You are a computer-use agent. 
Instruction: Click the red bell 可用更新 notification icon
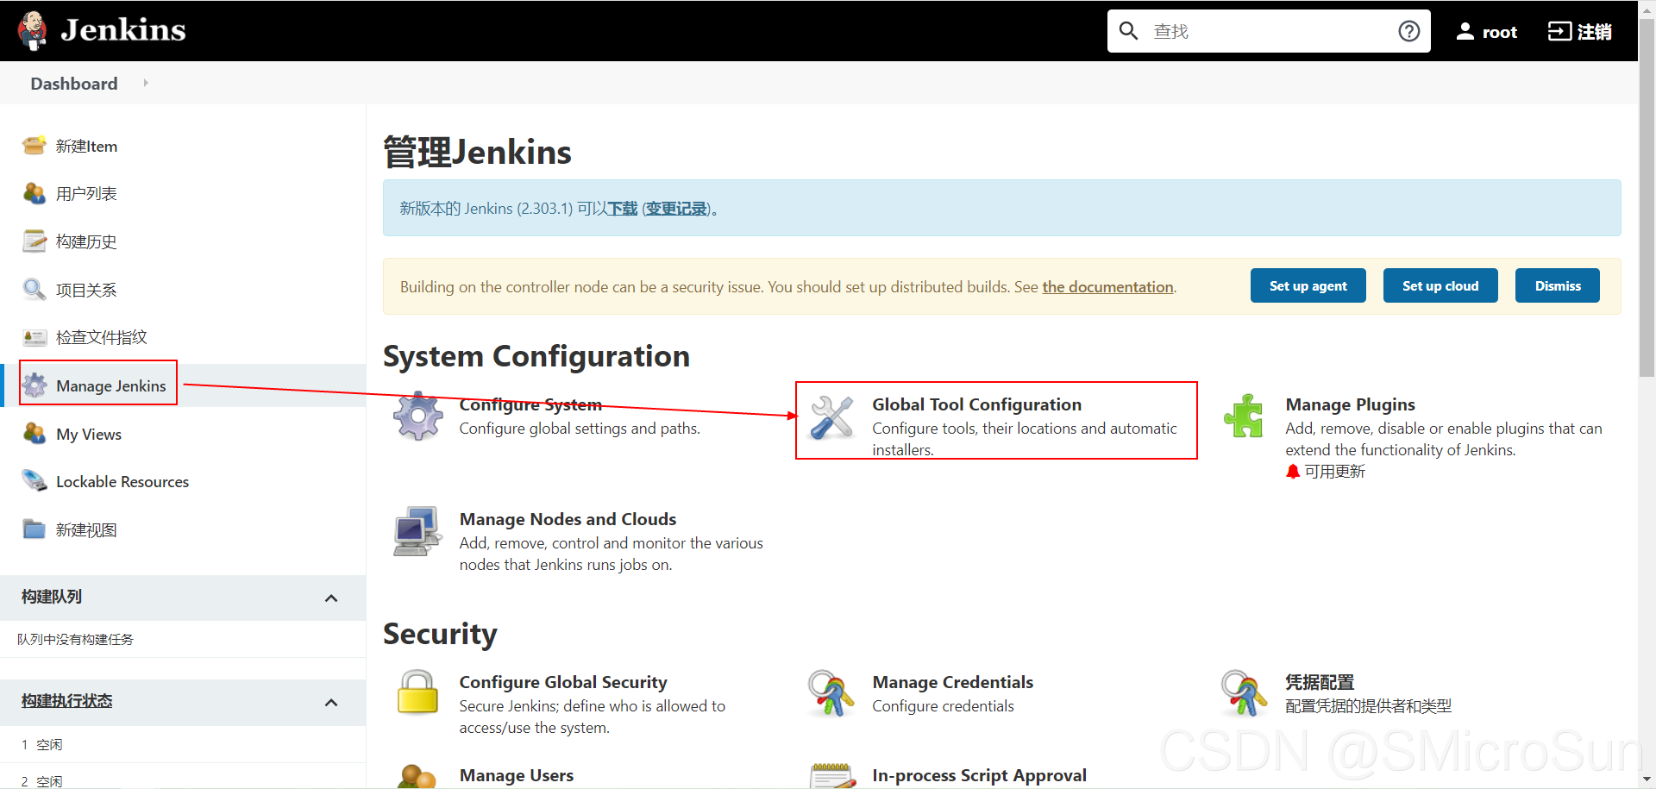click(x=1293, y=472)
